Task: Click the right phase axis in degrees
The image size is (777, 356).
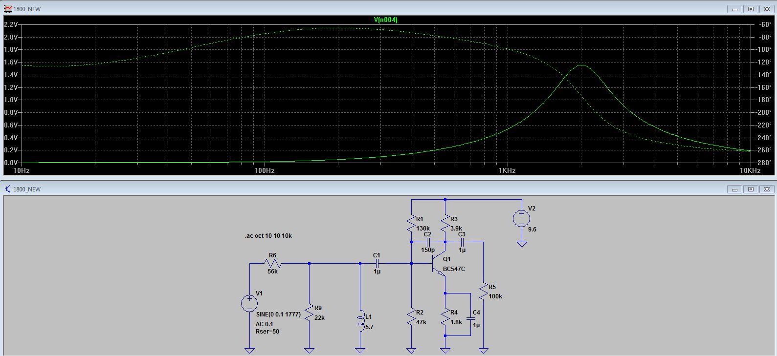Action: click(x=764, y=93)
